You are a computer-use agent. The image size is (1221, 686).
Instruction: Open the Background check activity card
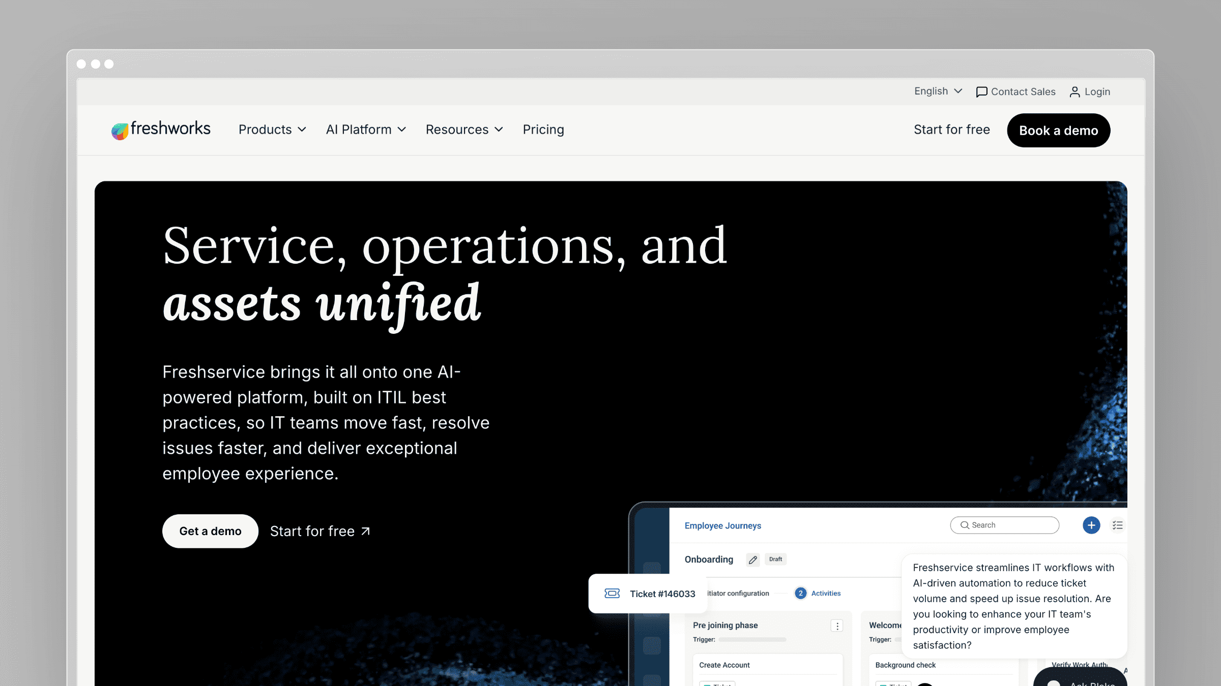[x=944, y=670]
